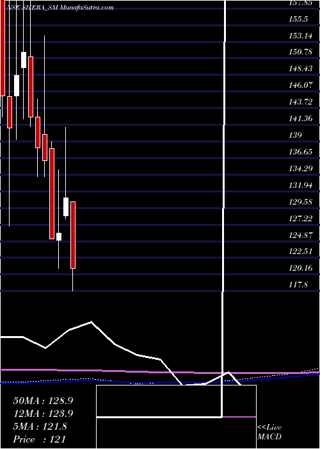Screen dimensions: 320x449
Task: Click the Price : 121 readout
Action: [40, 439]
